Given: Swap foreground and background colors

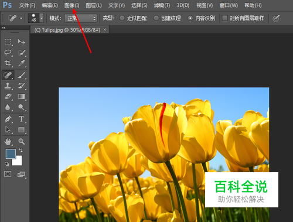Looking at the screenshot, I should (21, 151).
